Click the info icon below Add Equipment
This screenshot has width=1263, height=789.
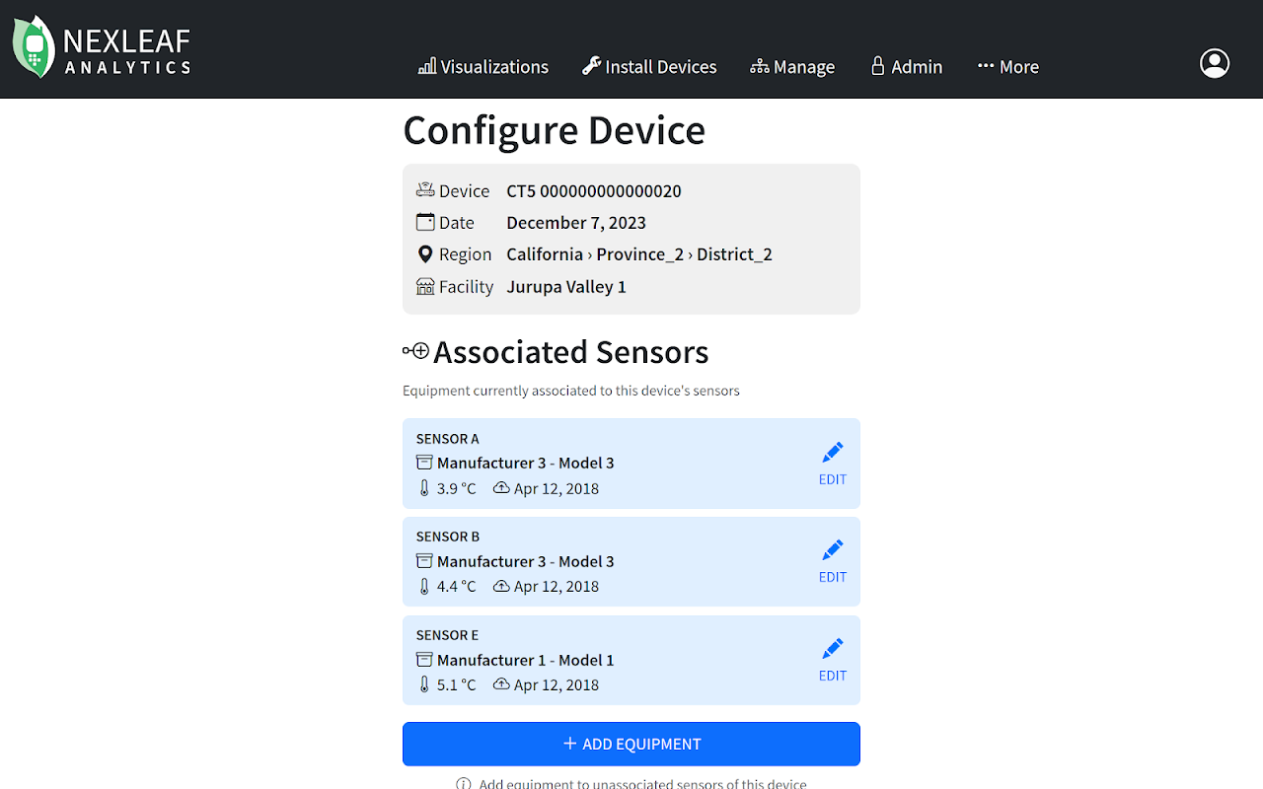[463, 784]
